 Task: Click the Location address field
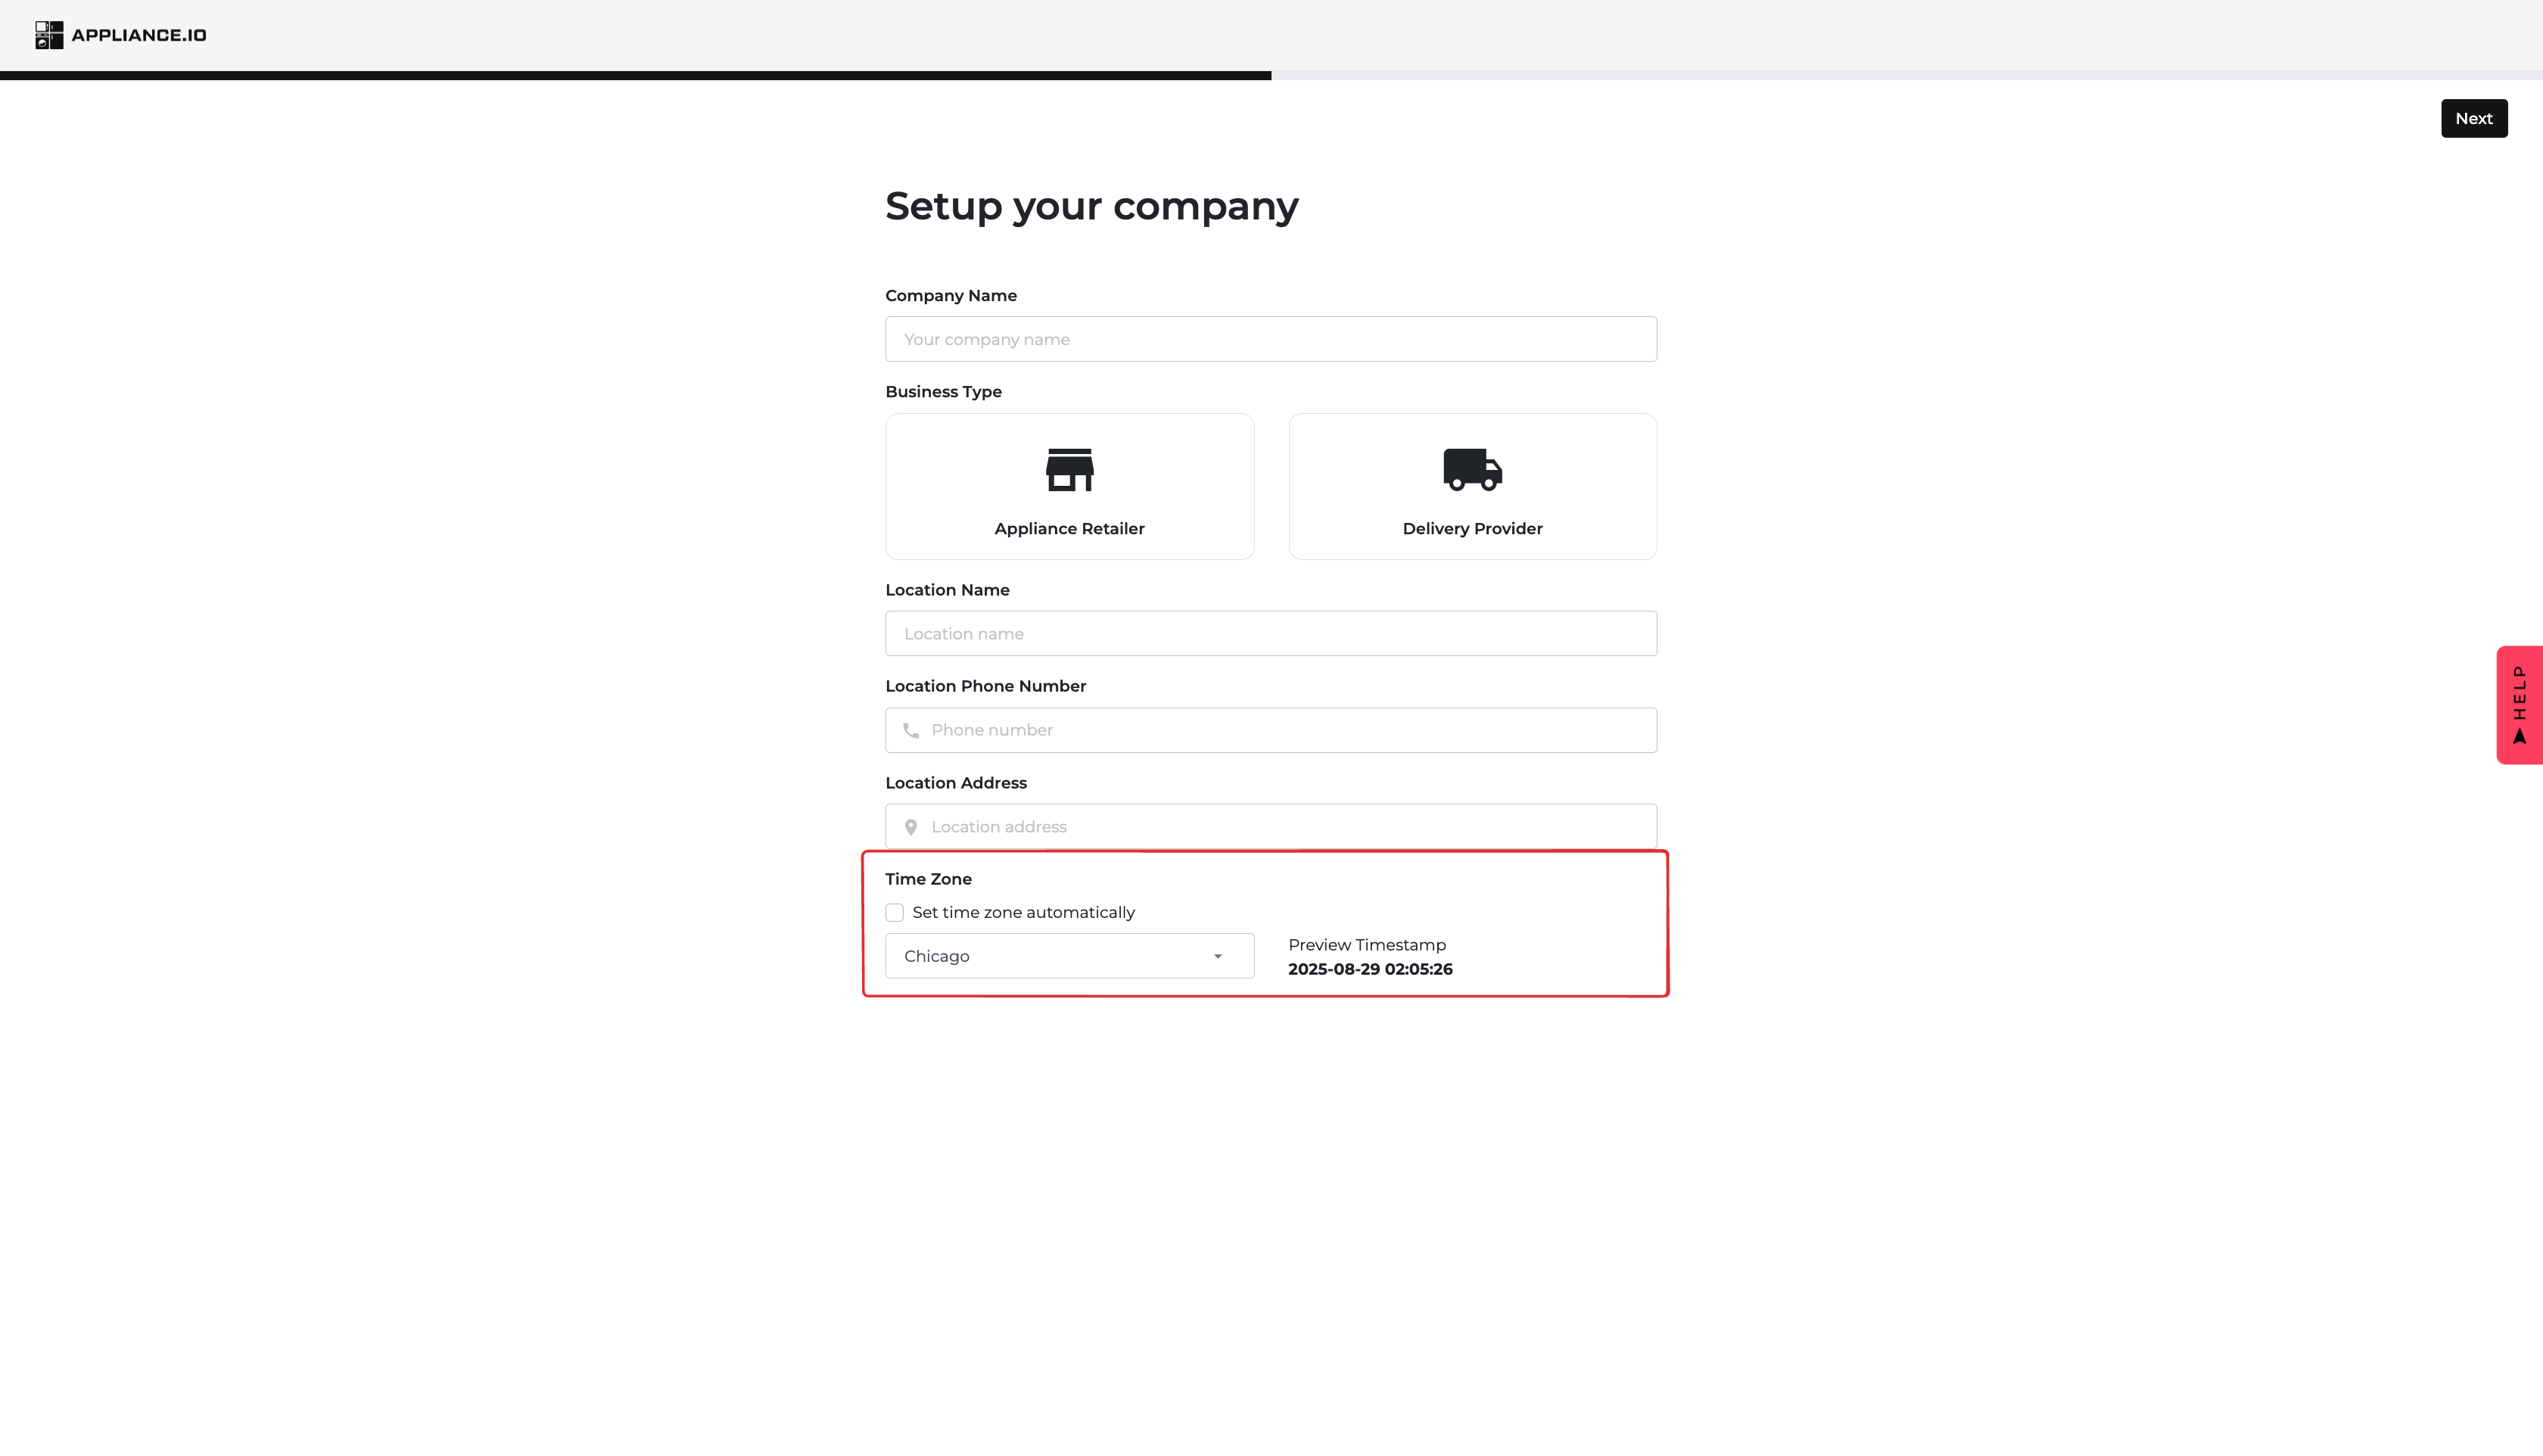[1285, 827]
